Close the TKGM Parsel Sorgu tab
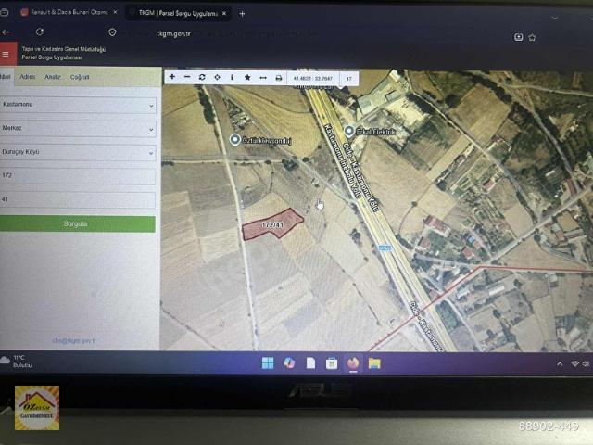This screenshot has width=593, height=445. point(224,13)
